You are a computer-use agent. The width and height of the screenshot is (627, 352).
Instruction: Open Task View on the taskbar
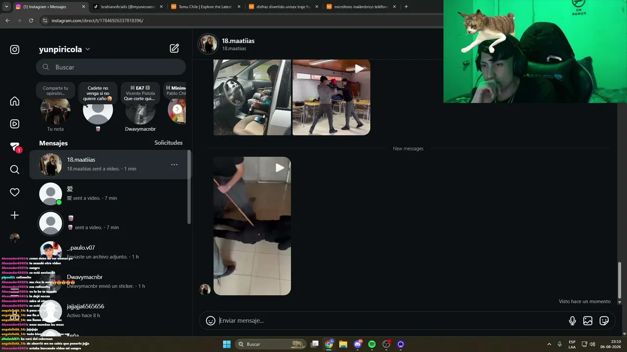pos(315,344)
